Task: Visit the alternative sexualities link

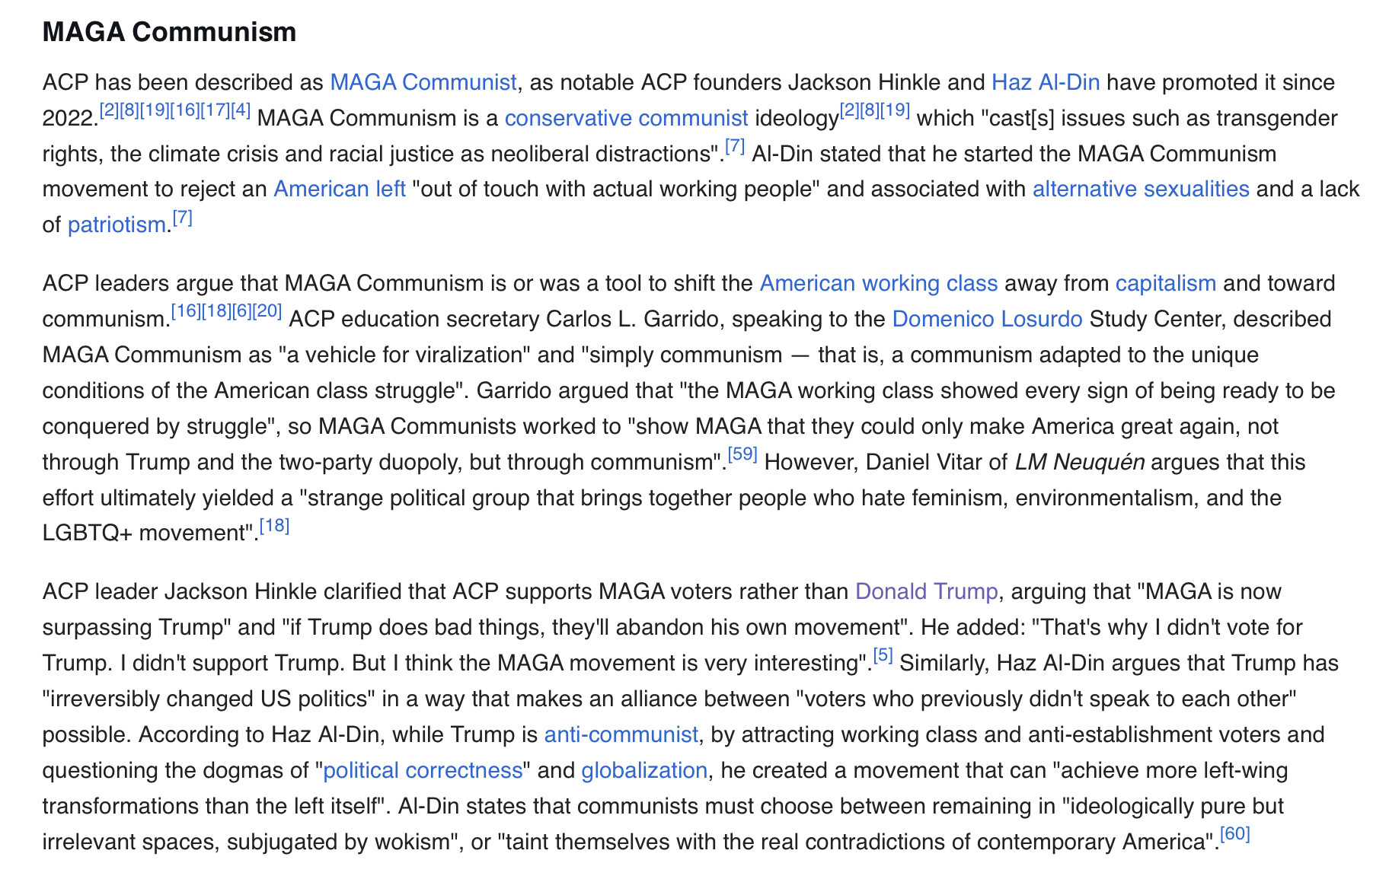Action: 1140,189
